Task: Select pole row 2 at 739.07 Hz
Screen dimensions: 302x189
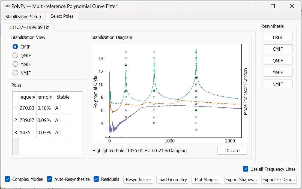Action: click(27, 120)
